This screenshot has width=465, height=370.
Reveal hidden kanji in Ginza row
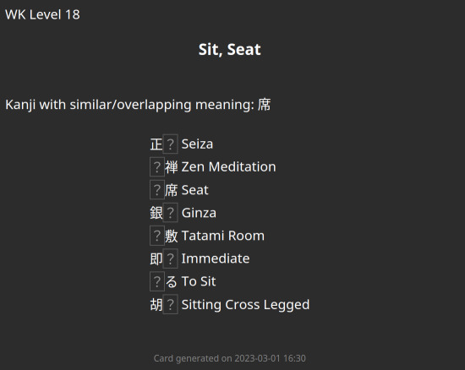(170, 213)
